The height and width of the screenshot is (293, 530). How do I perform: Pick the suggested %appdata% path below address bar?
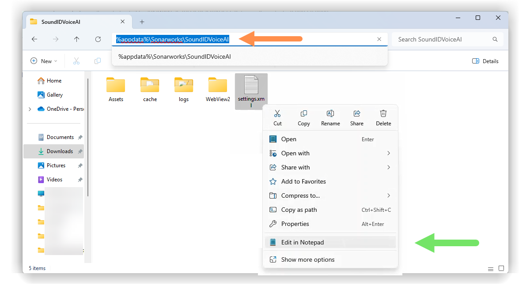coord(250,56)
